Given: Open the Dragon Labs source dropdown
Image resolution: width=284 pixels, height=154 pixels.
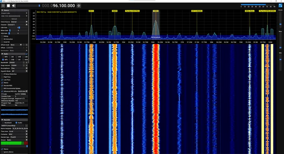Looking at the screenshot, I should pos(14,13).
